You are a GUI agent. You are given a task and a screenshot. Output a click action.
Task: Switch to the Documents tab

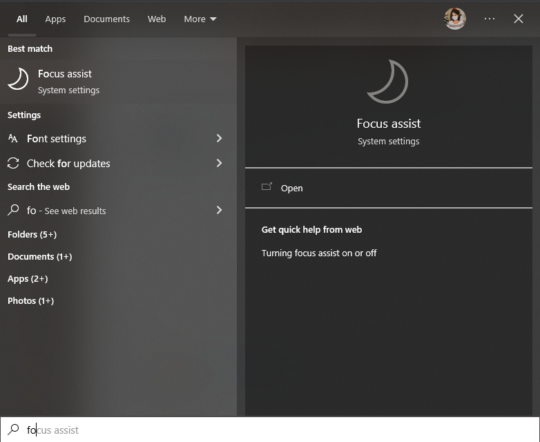coord(106,19)
